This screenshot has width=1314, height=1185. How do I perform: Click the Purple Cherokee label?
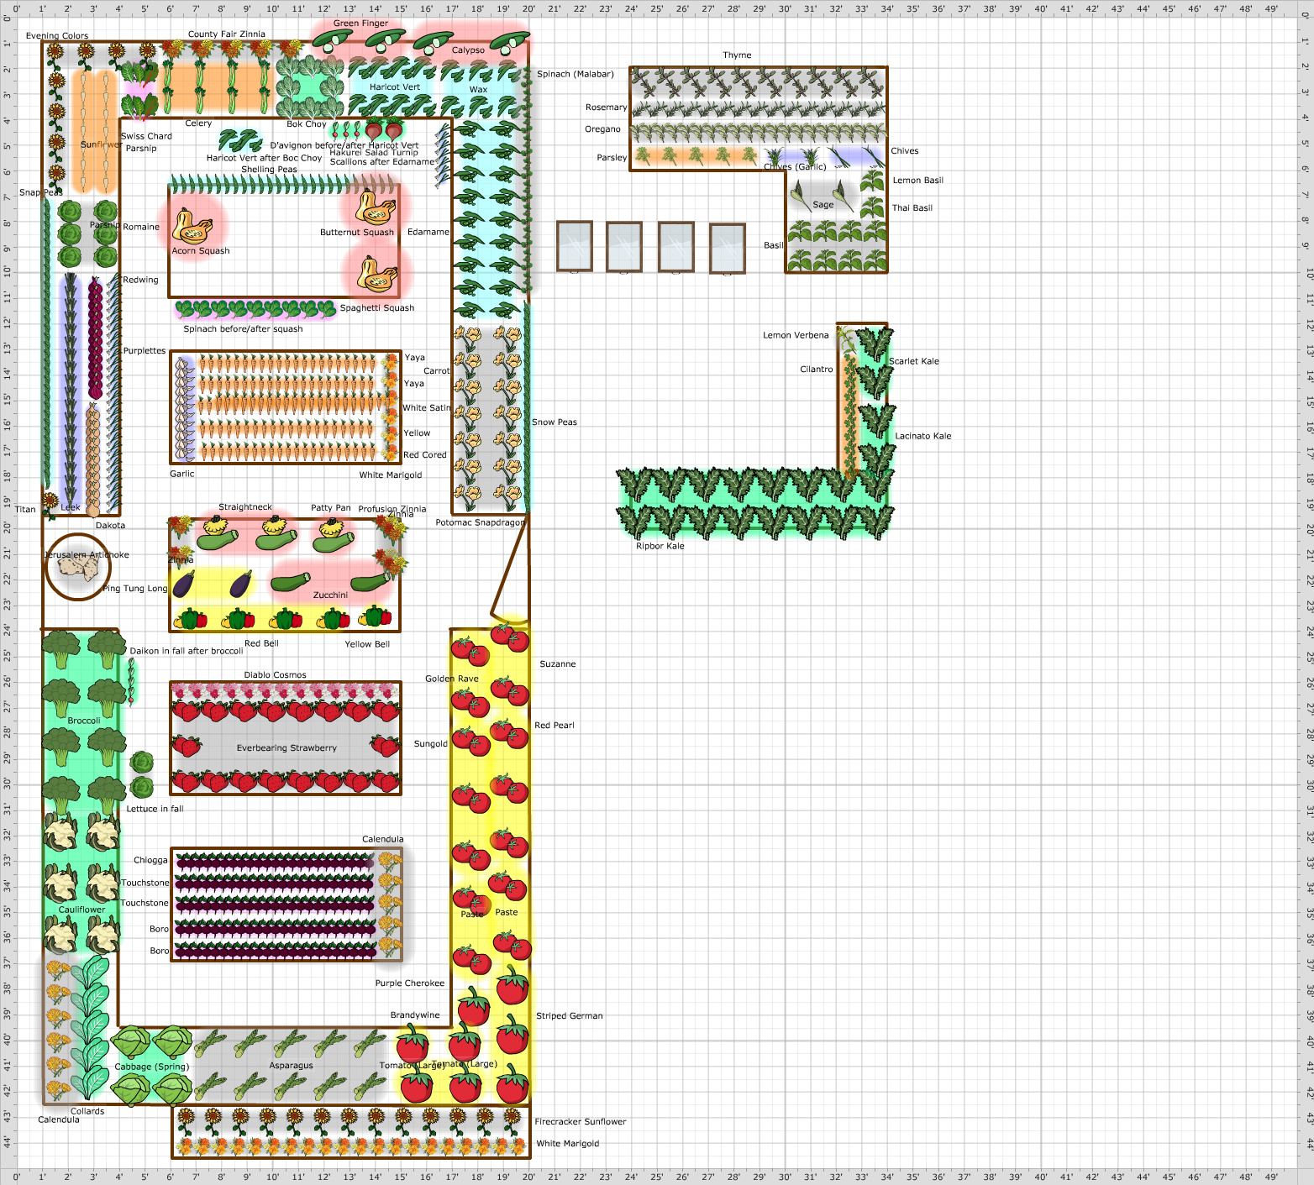(410, 982)
